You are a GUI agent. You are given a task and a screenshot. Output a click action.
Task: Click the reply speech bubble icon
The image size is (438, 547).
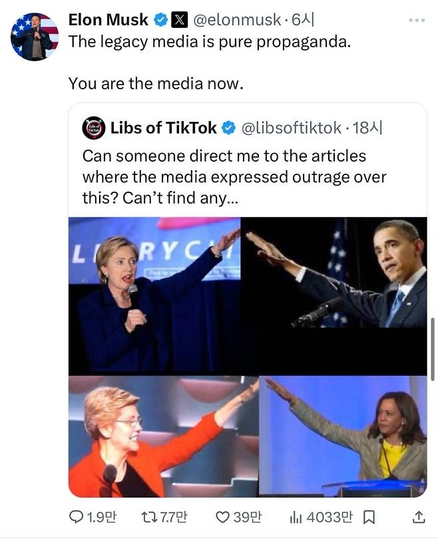click(77, 516)
